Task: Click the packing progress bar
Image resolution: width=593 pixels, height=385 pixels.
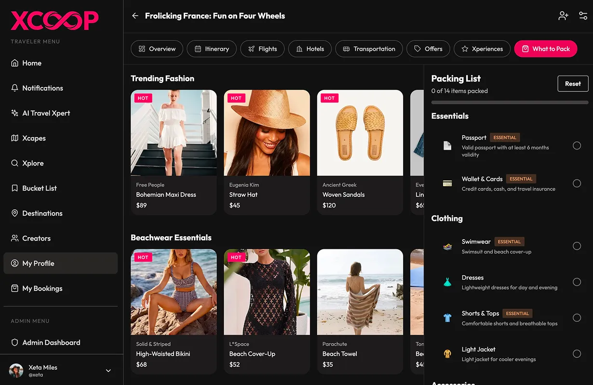Action: pyautogui.click(x=510, y=103)
